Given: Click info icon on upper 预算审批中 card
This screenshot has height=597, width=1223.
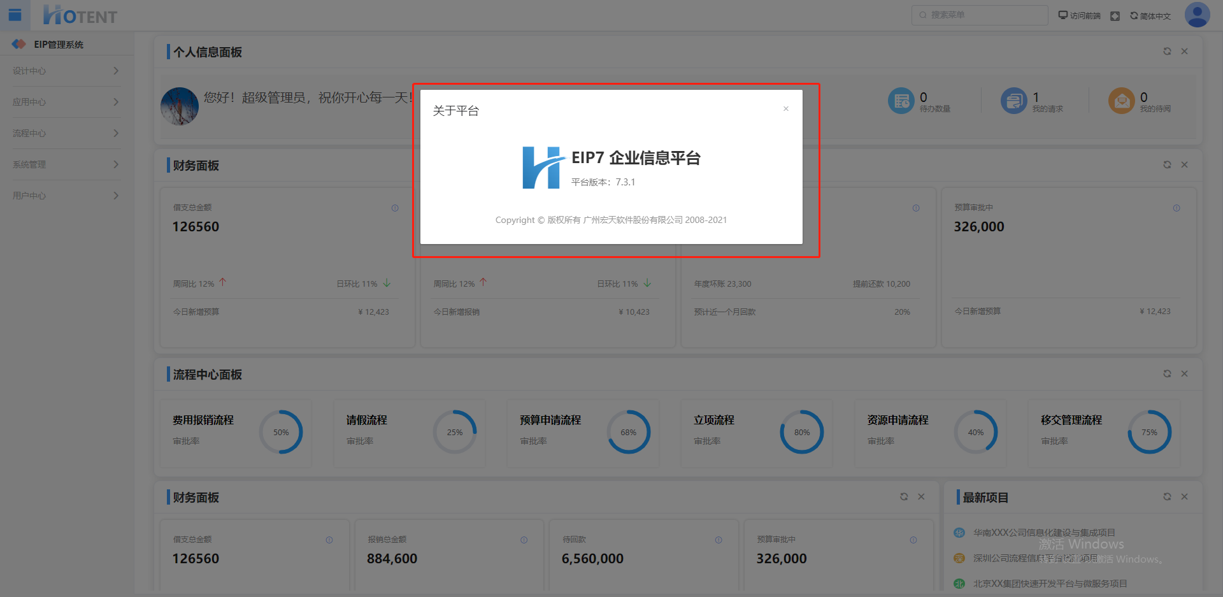Looking at the screenshot, I should point(1177,208).
